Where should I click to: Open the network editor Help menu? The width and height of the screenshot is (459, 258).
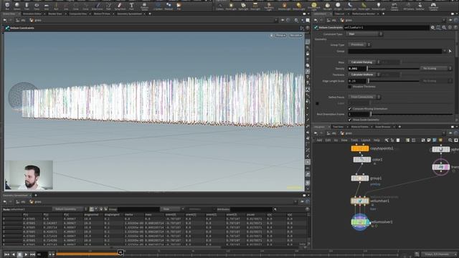click(x=377, y=140)
